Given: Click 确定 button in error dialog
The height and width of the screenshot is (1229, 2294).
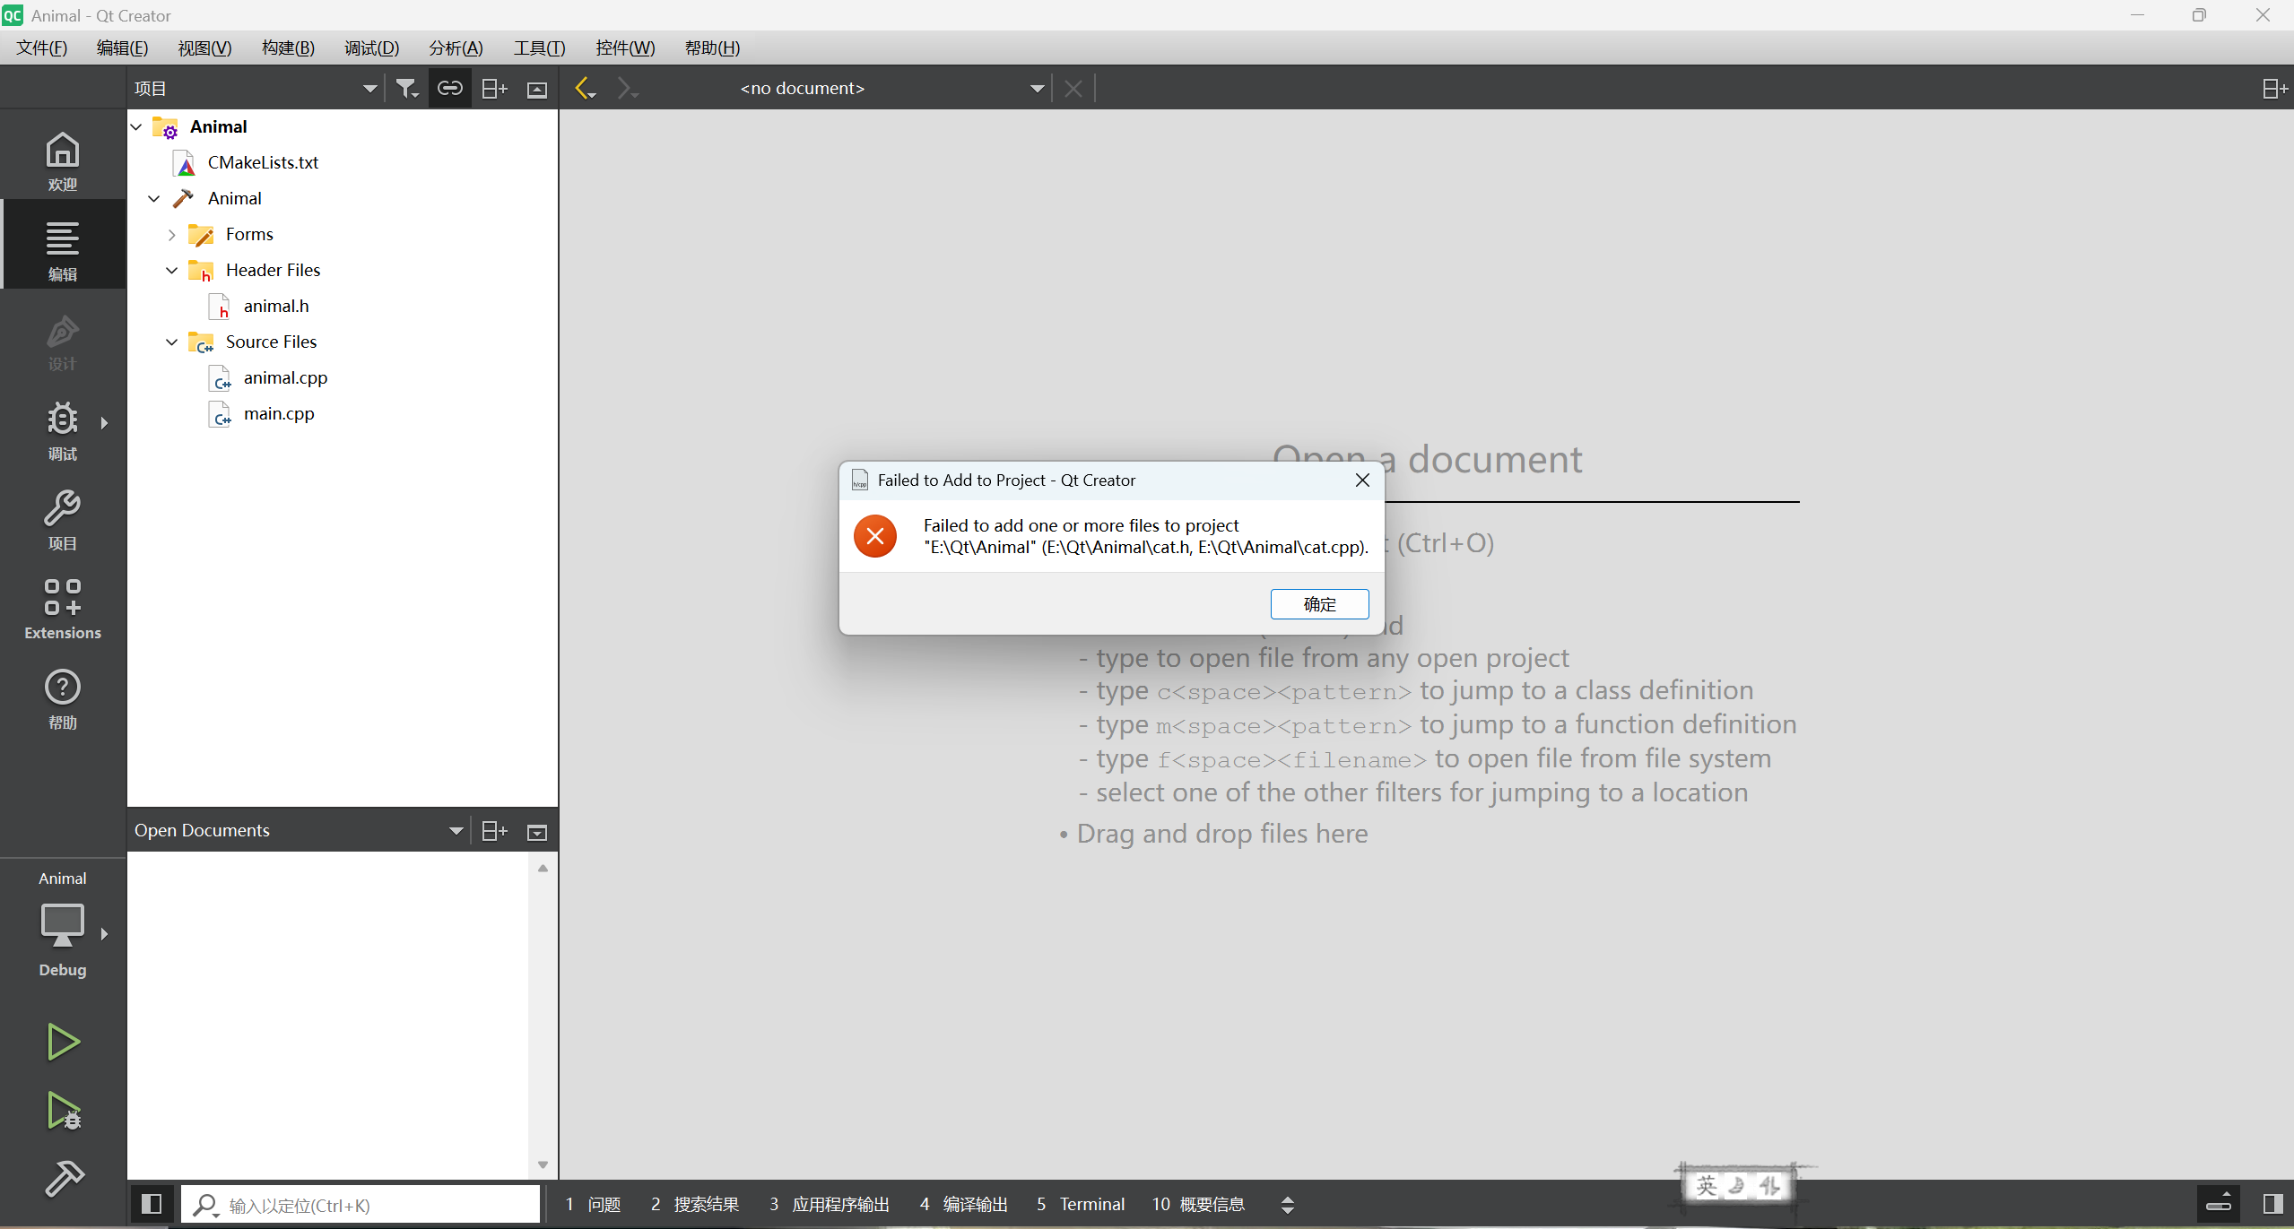Looking at the screenshot, I should [1318, 604].
